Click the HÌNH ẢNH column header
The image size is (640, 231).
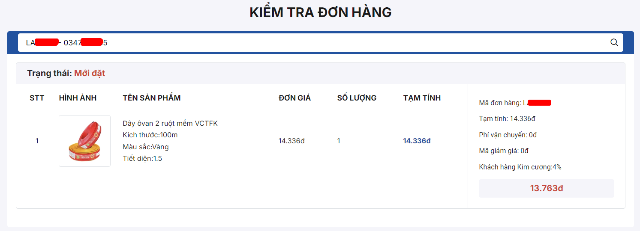coord(78,98)
